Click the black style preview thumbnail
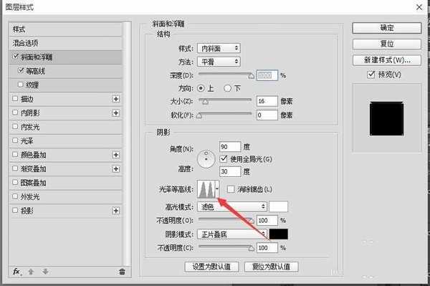430x286 pixels. pos(387,118)
